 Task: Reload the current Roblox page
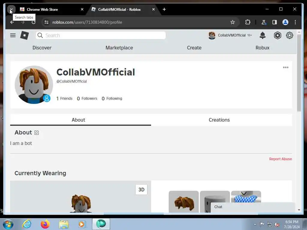[x=34, y=22]
